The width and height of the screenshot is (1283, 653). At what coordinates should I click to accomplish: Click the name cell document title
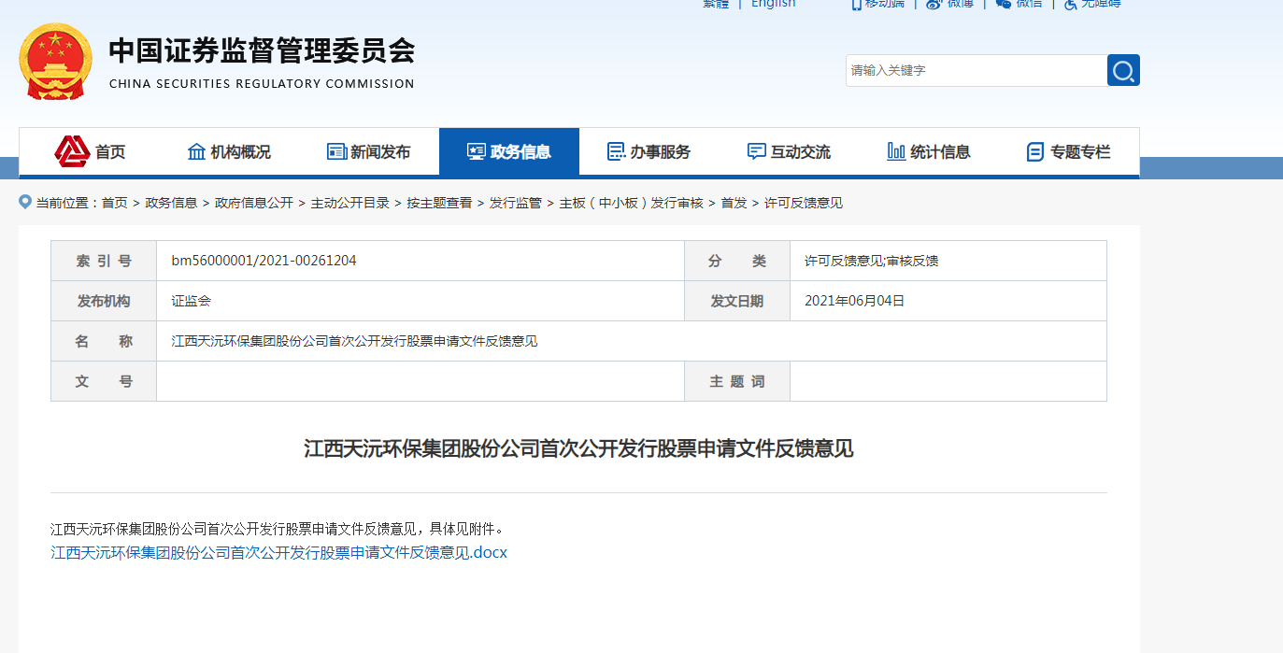tap(354, 341)
